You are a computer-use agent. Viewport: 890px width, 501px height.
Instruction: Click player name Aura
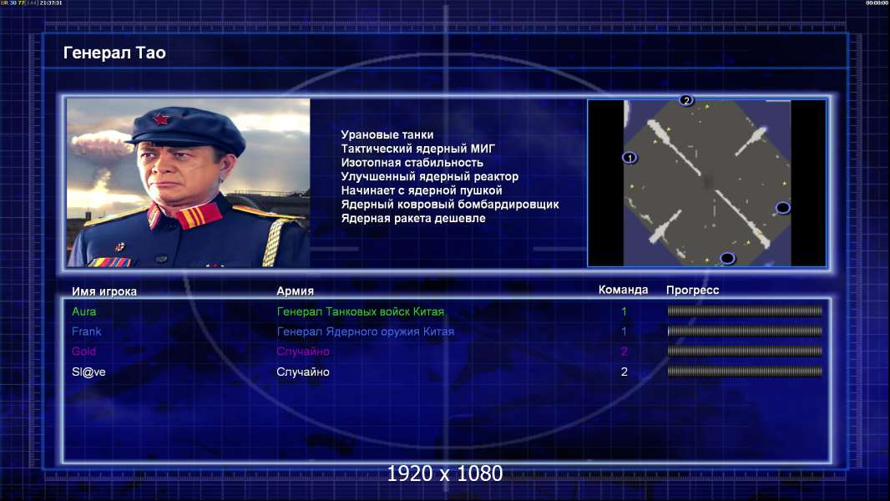point(84,311)
